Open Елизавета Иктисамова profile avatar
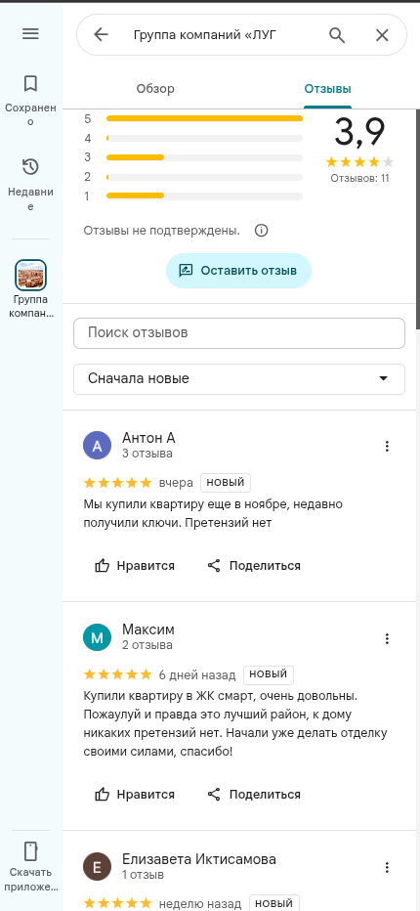 tap(97, 867)
